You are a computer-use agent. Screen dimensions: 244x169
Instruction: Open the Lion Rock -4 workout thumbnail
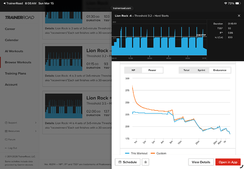[64, 59]
